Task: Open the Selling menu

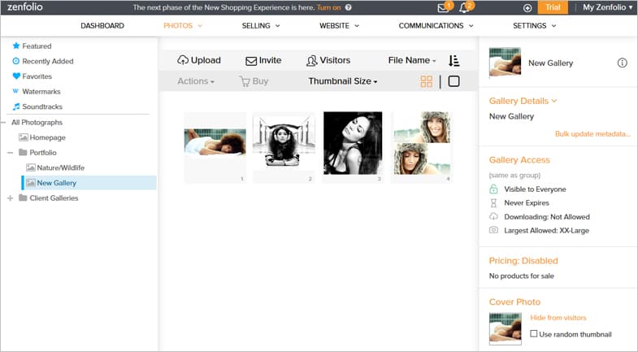Action: click(261, 26)
